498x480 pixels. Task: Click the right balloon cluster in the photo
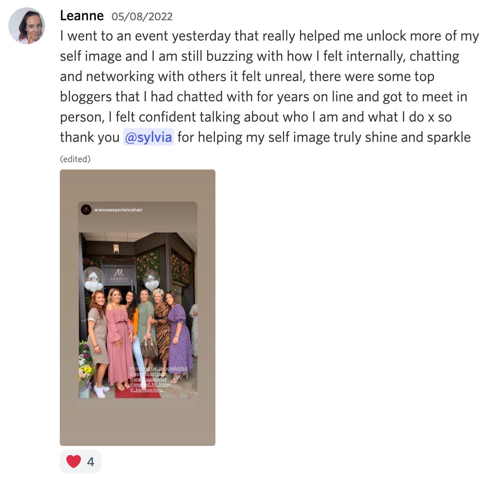151,281
